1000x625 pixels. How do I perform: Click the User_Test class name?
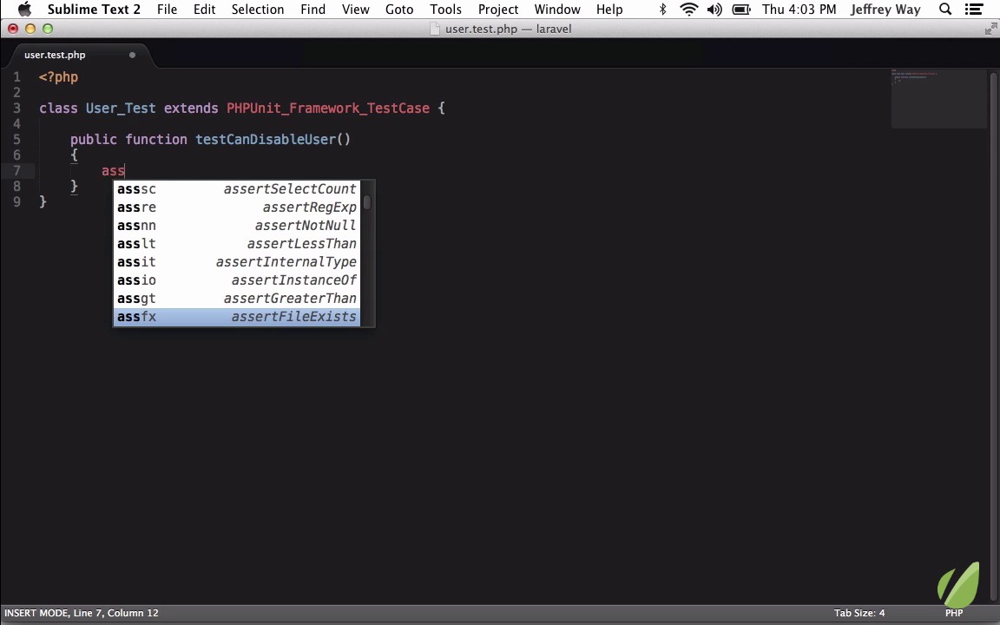tap(121, 109)
